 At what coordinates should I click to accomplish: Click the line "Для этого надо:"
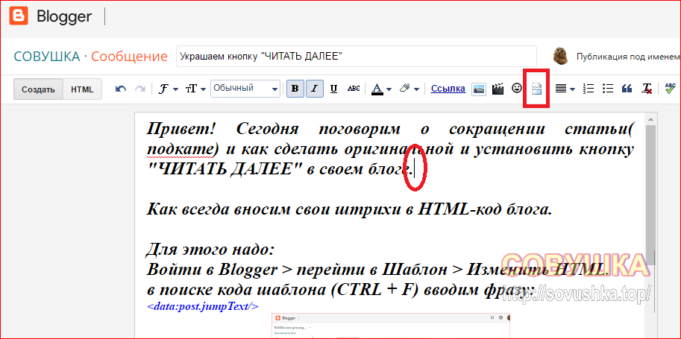click(x=210, y=250)
